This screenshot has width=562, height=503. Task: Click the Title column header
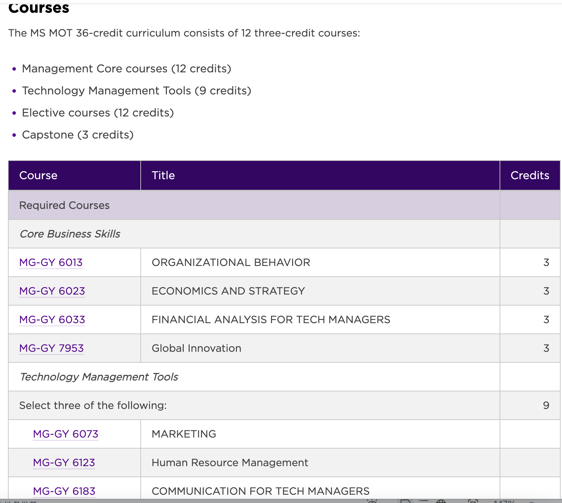(x=163, y=175)
